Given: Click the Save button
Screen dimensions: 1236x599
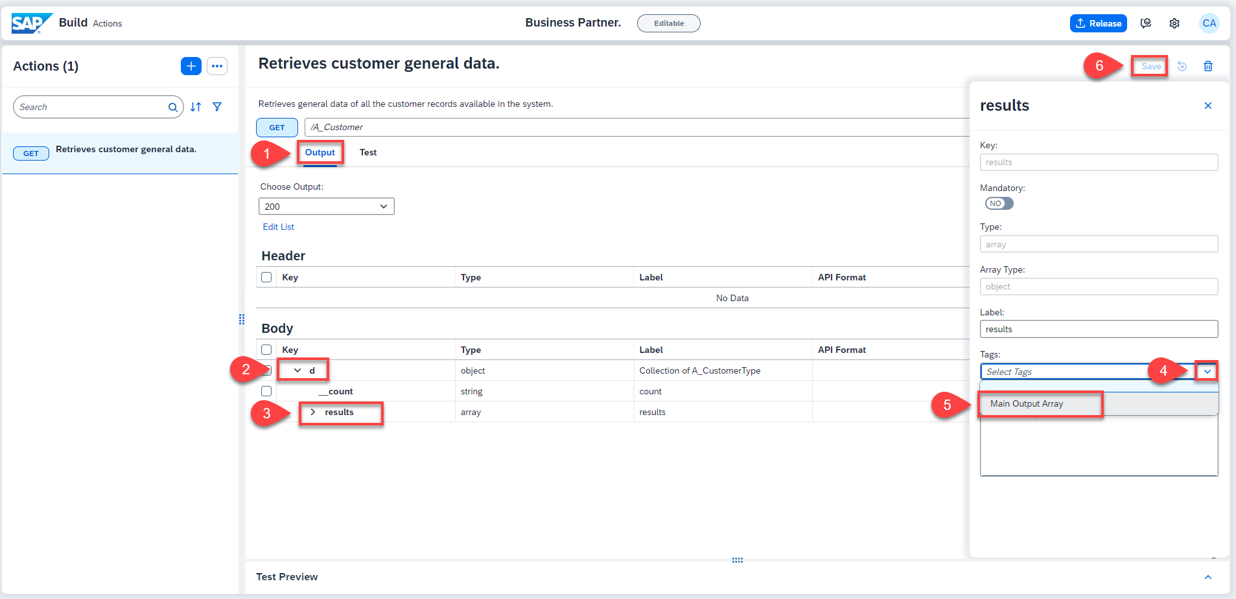Looking at the screenshot, I should [x=1151, y=66].
